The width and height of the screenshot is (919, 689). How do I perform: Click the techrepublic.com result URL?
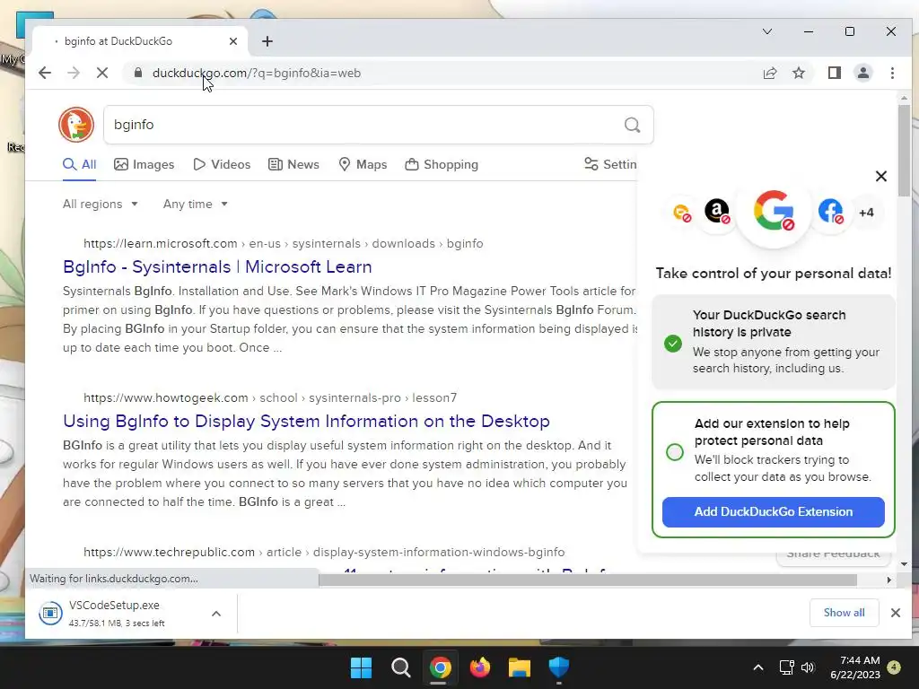[x=324, y=552]
